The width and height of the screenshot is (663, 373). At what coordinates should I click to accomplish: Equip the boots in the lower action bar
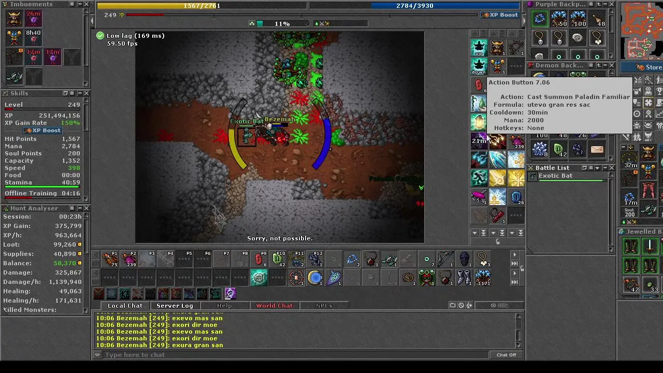(464, 278)
